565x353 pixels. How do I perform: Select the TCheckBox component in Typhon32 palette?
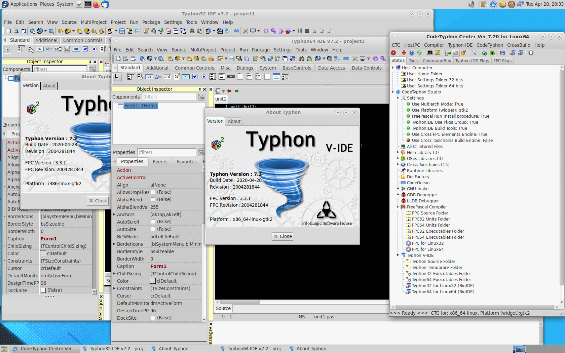pos(85,49)
